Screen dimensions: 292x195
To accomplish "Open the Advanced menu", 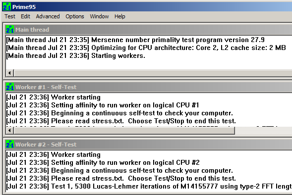I will click(x=48, y=16).
